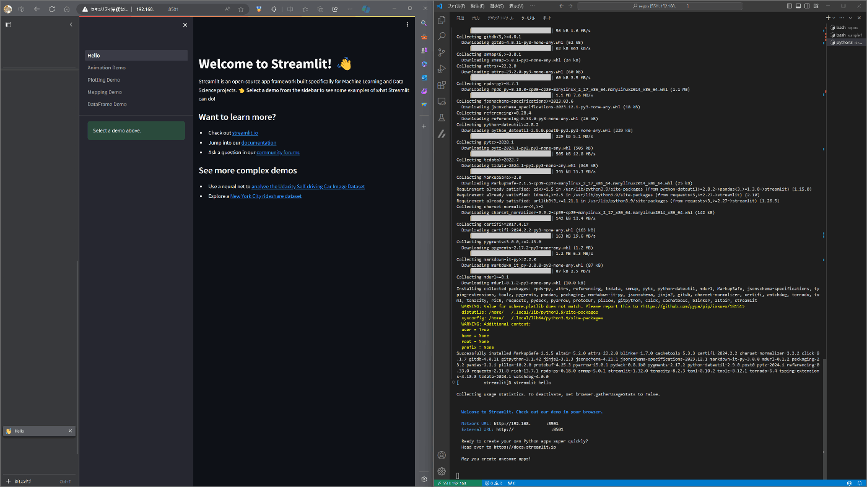Go back in the Edge browser

(37, 9)
